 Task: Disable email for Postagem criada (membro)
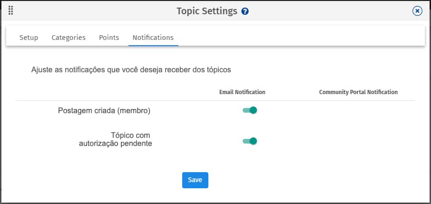(250, 110)
